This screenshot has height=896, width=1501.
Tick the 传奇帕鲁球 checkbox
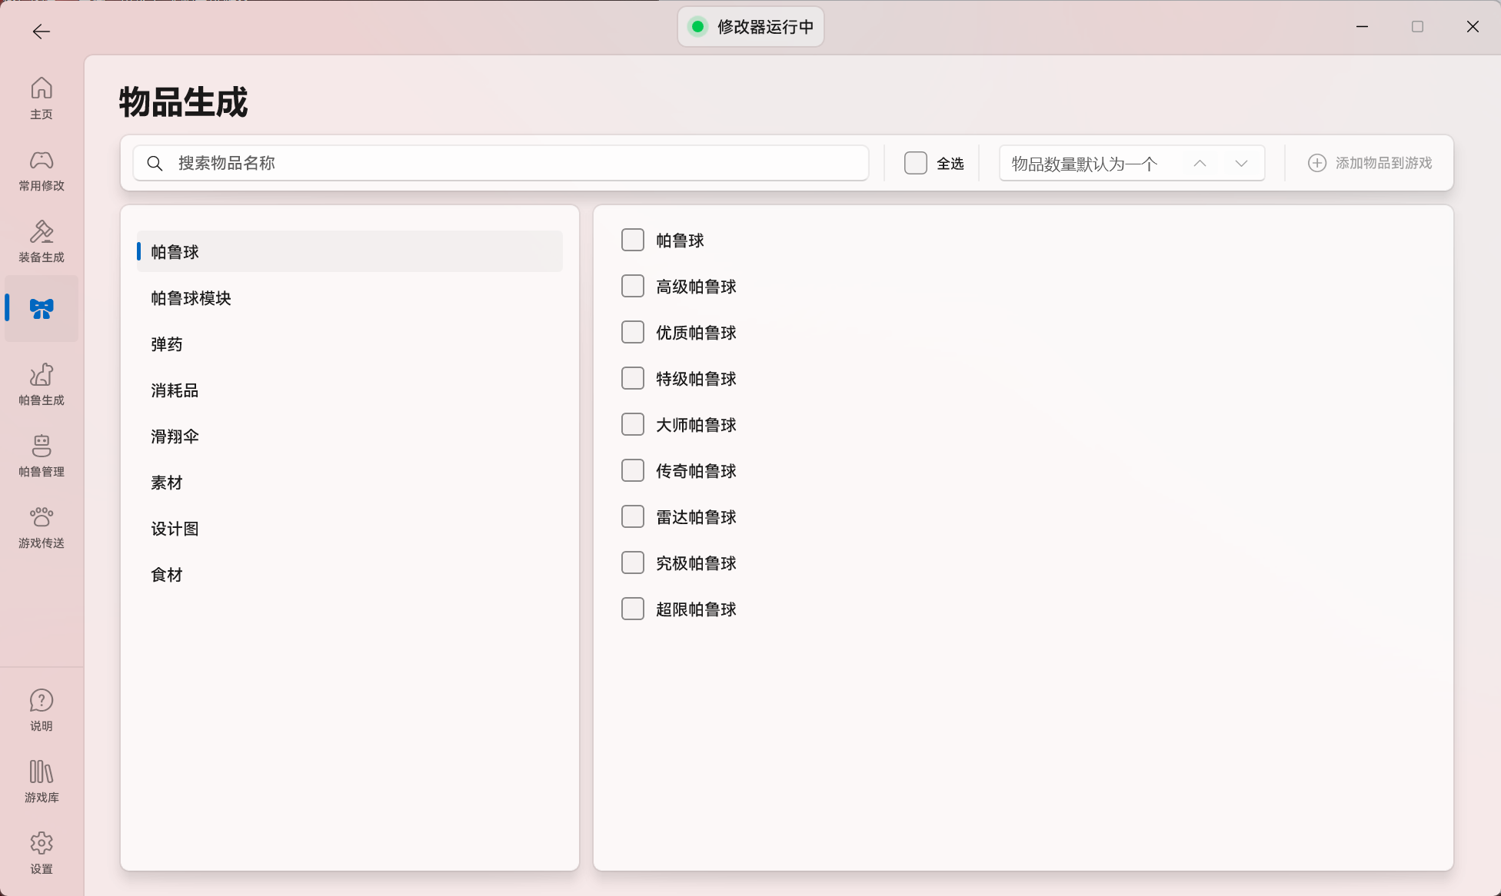point(633,470)
